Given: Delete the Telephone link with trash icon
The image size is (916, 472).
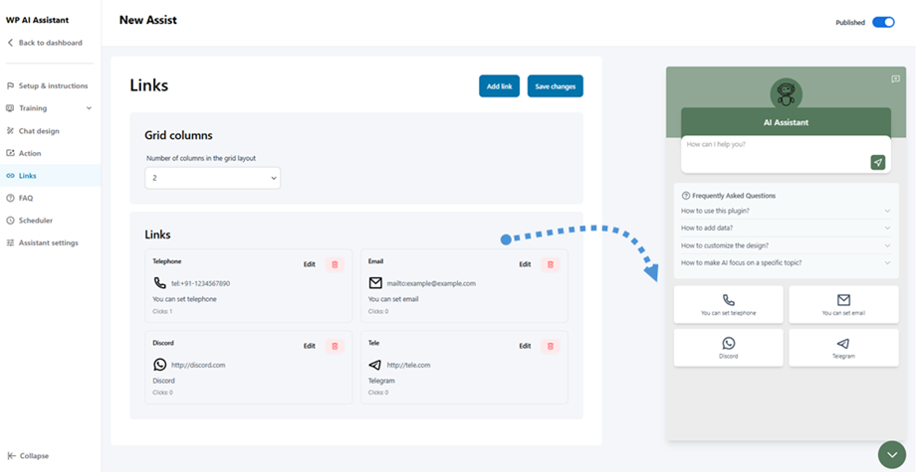Looking at the screenshot, I should point(335,264).
